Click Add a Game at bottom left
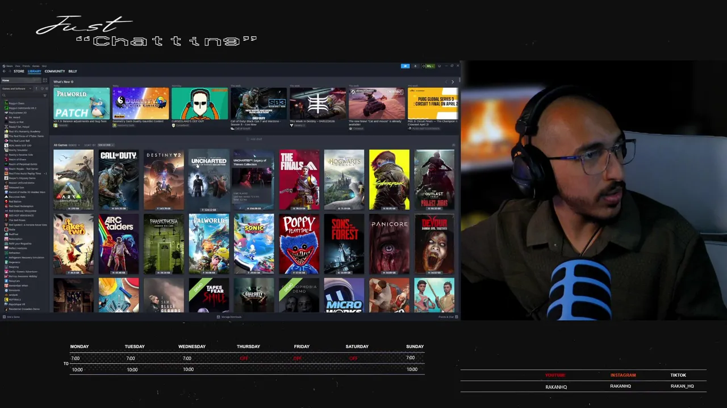This screenshot has height=408, width=727. point(11,317)
